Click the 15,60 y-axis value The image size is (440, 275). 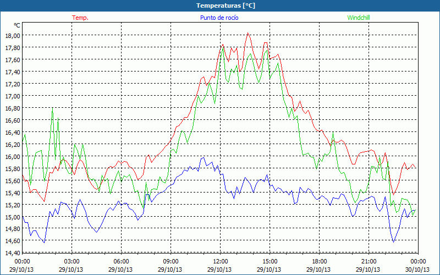click(x=13, y=180)
